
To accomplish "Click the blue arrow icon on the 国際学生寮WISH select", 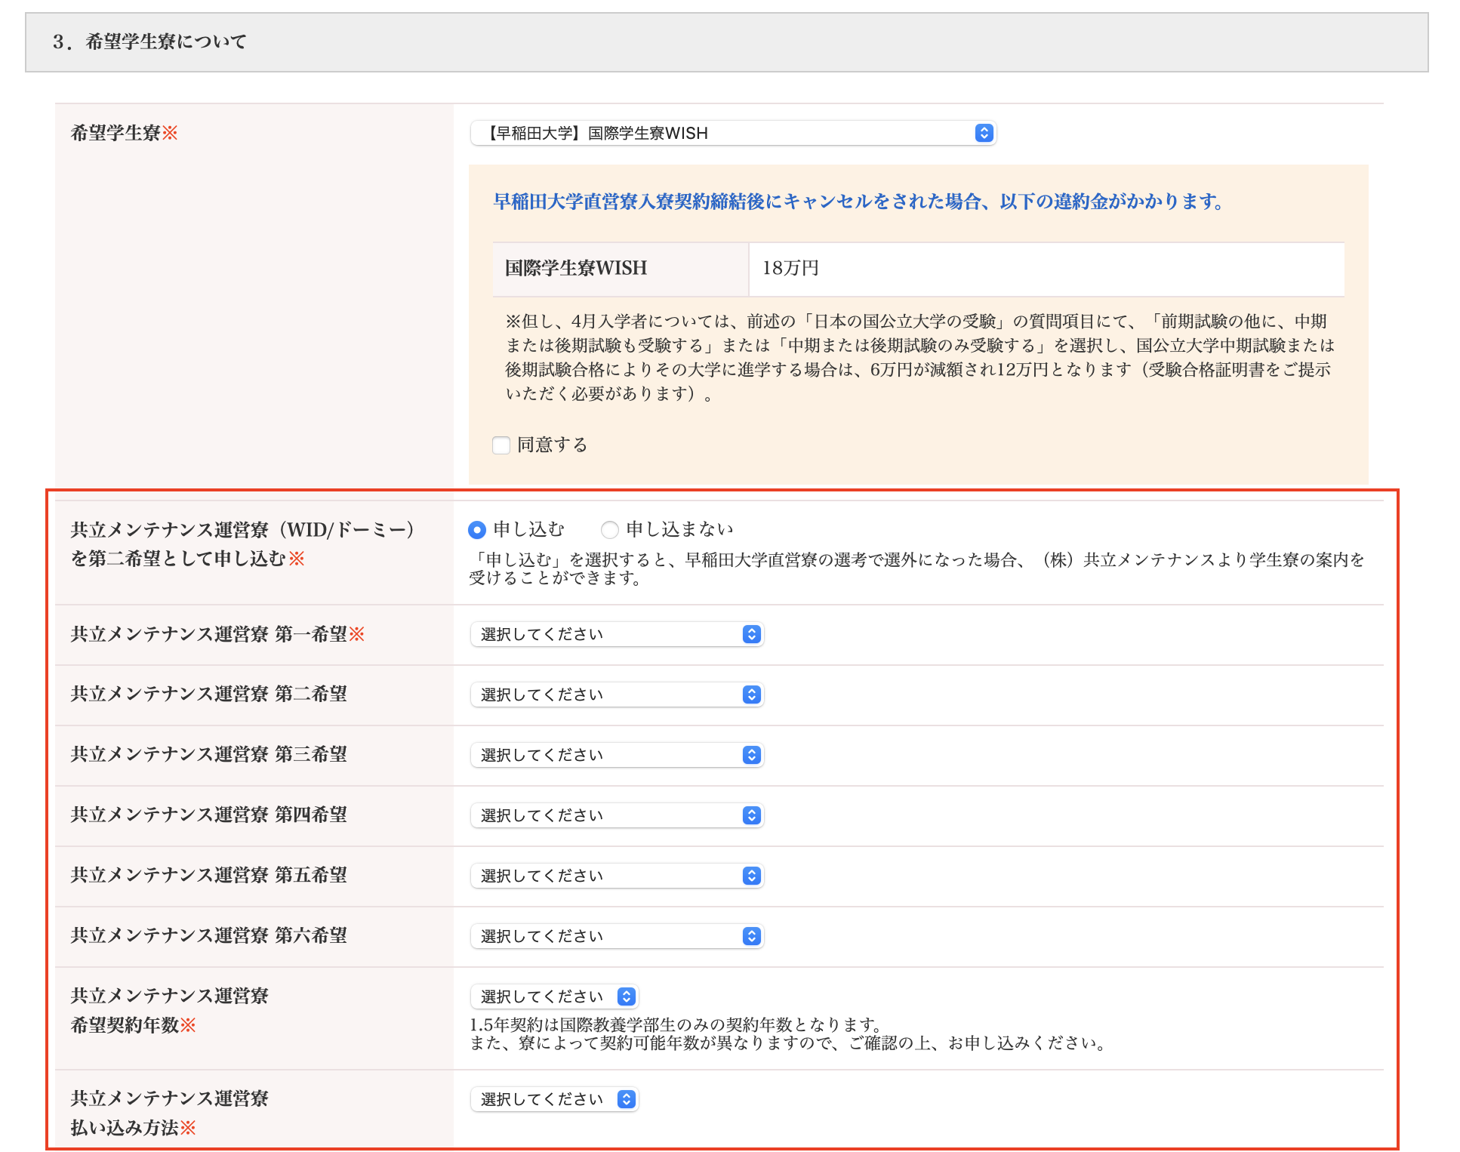I will (983, 133).
